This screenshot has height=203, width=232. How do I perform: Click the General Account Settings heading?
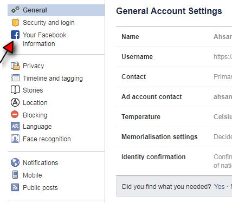pos(169,11)
